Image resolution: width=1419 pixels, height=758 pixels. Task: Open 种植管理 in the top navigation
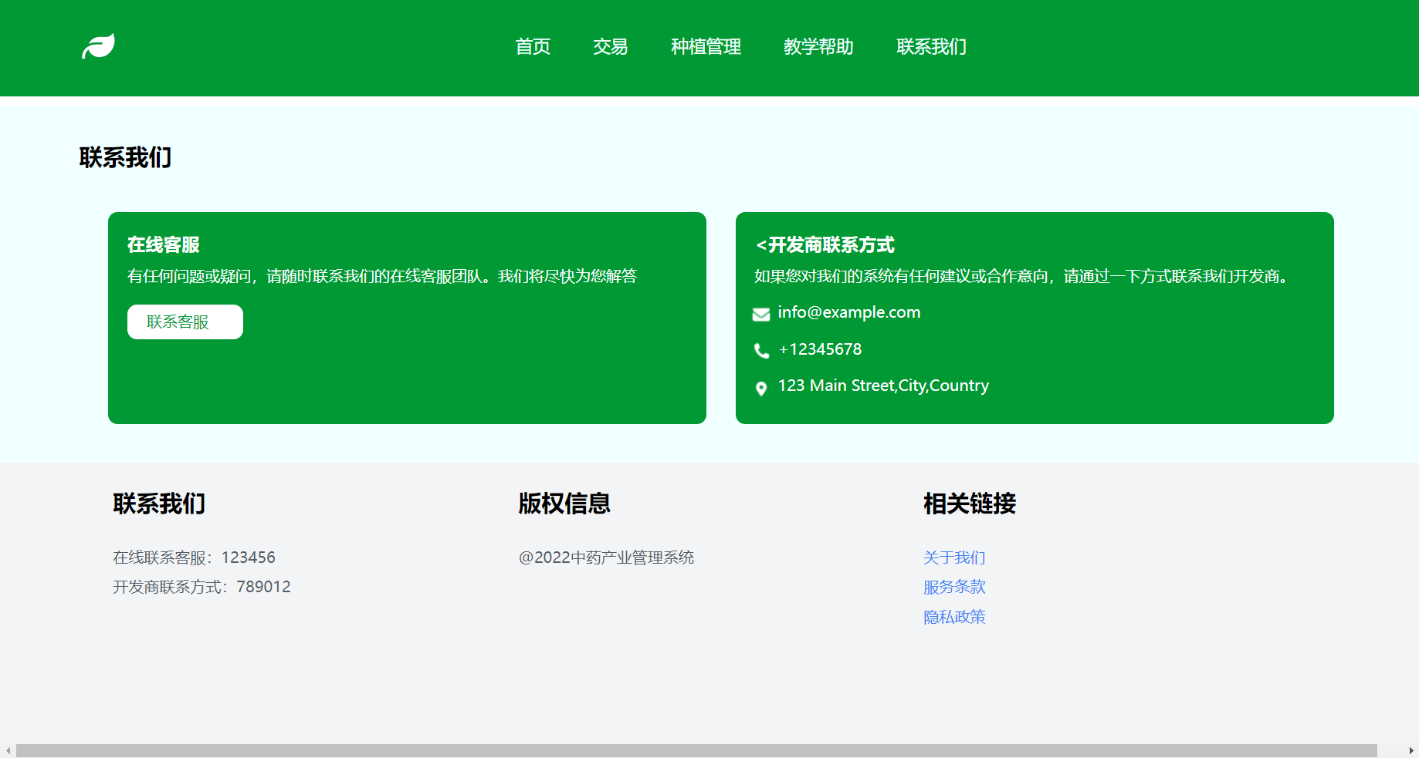tap(706, 47)
